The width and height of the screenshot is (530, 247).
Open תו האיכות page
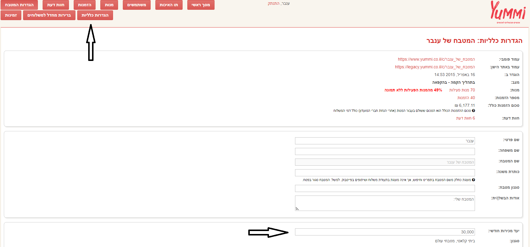(x=169, y=5)
